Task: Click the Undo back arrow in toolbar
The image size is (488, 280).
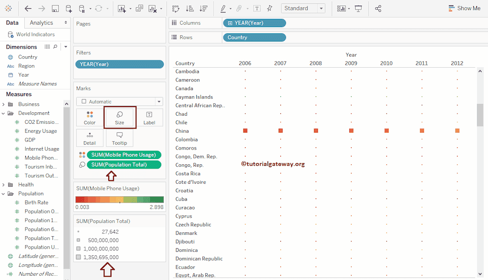Action: [x=28, y=9]
